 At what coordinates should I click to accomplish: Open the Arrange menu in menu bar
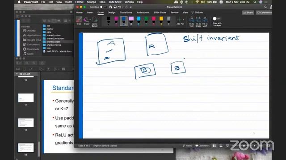coord(91,2)
